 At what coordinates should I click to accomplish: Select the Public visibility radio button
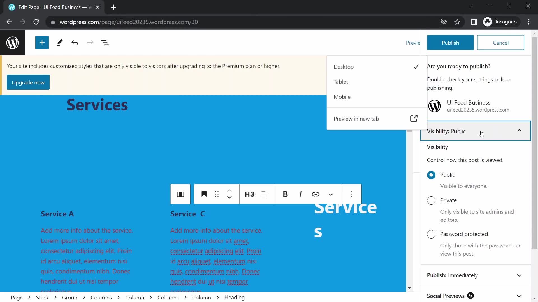pos(431,175)
